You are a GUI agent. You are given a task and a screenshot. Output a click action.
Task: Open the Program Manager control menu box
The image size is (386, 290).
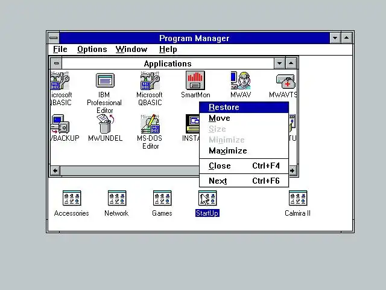click(x=54, y=38)
